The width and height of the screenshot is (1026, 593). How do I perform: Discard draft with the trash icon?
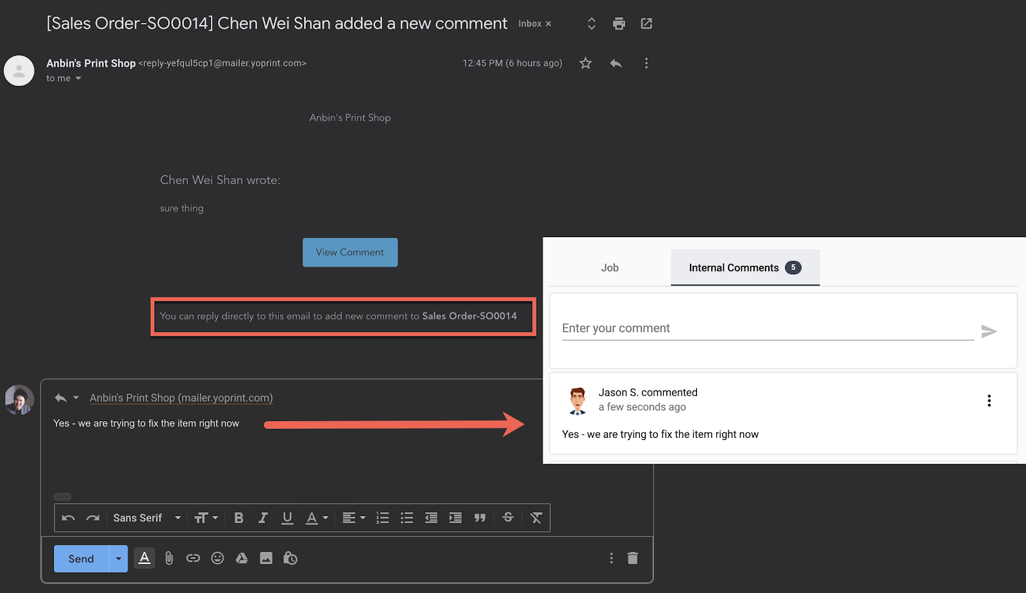point(633,558)
